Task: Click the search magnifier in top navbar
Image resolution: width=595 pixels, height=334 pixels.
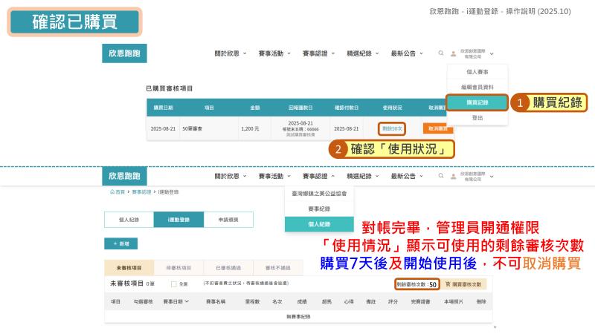Action: pos(440,53)
